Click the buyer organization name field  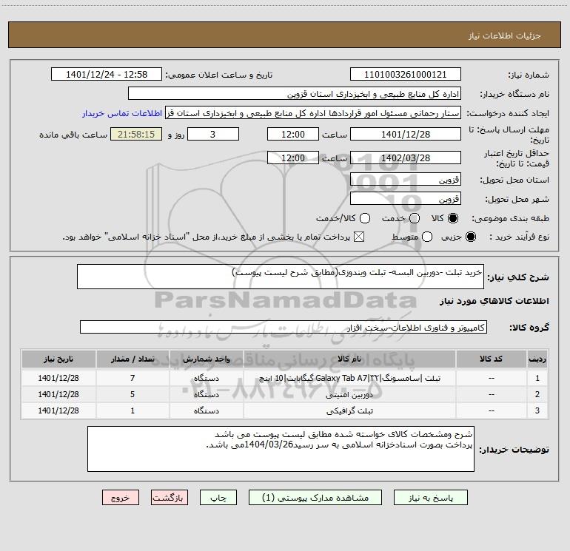(x=295, y=94)
